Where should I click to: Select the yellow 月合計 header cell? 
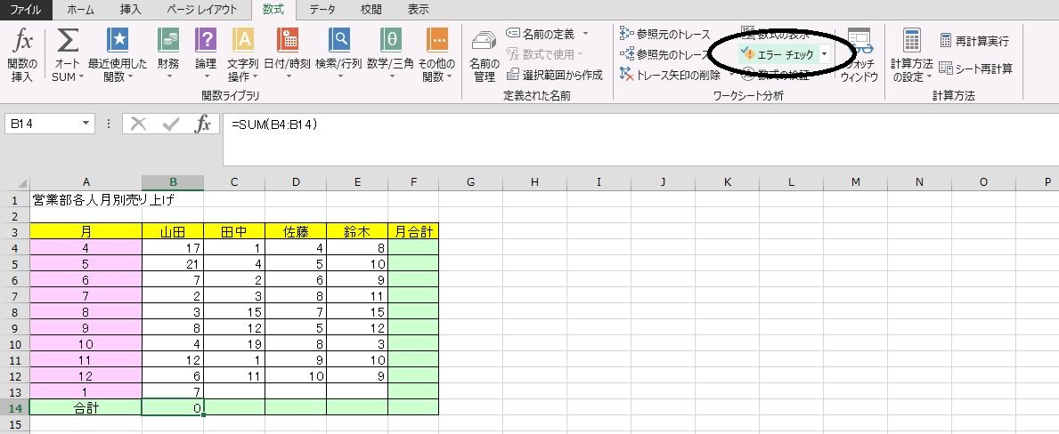(413, 231)
